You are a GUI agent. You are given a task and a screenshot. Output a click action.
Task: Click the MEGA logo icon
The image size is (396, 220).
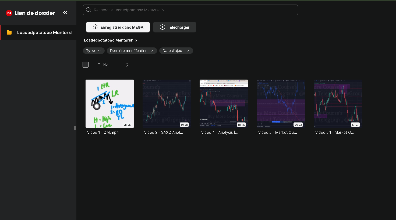click(9, 13)
